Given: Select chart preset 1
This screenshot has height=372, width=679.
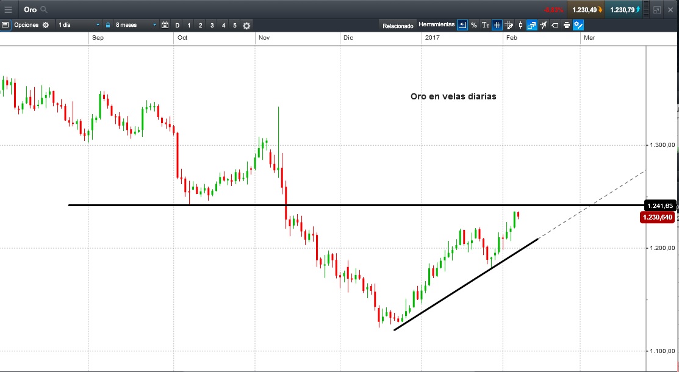Looking at the screenshot, I should [189, 26].
